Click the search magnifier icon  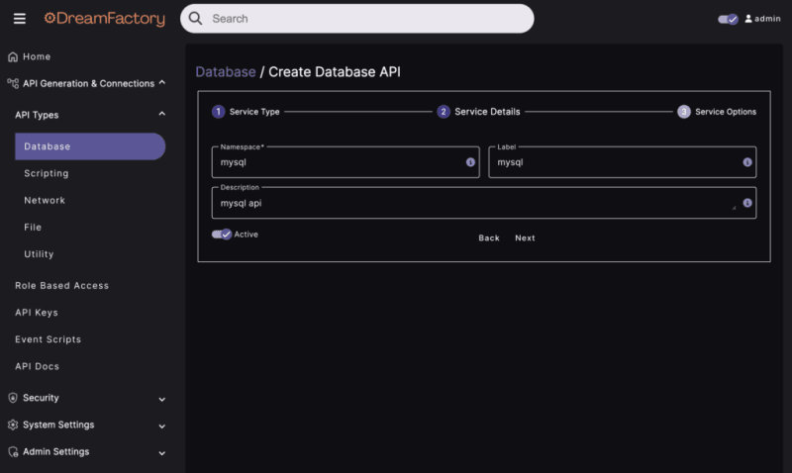(x=195, y=19)
